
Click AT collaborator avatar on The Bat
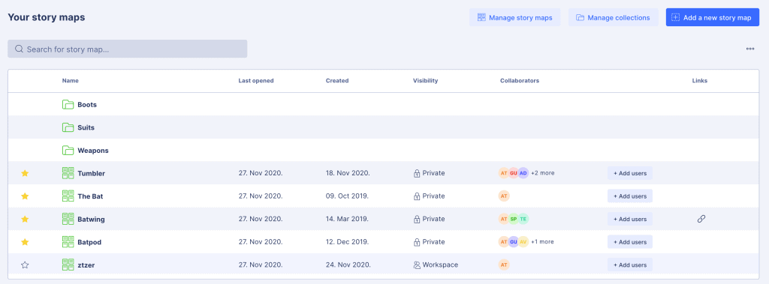(504, 196)
